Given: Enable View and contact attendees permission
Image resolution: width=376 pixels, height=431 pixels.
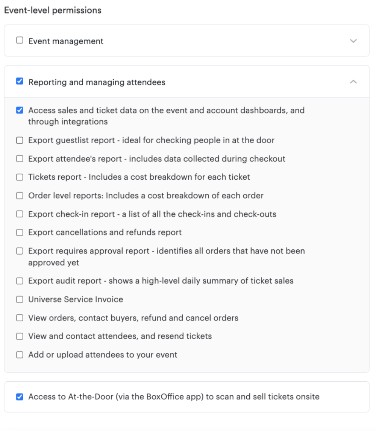Looking at the screenshot, I should coord(20,336).
